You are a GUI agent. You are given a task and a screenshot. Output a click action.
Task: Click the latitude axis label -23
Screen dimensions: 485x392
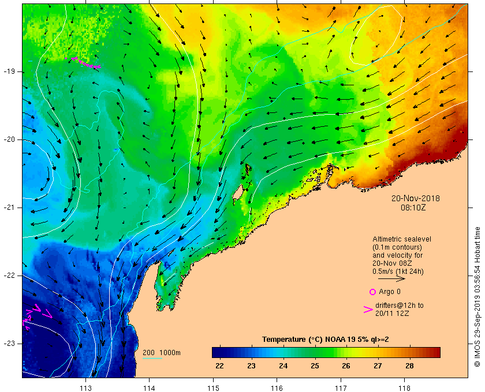[x=9, y=344]
